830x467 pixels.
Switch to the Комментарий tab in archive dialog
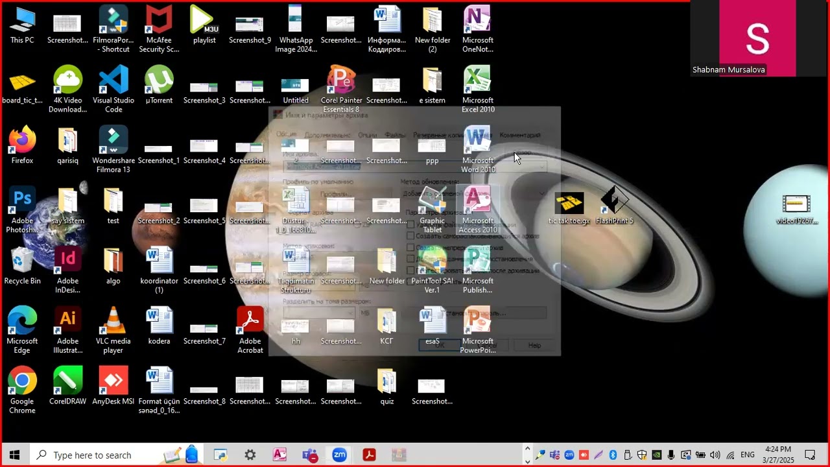[519, 135]
